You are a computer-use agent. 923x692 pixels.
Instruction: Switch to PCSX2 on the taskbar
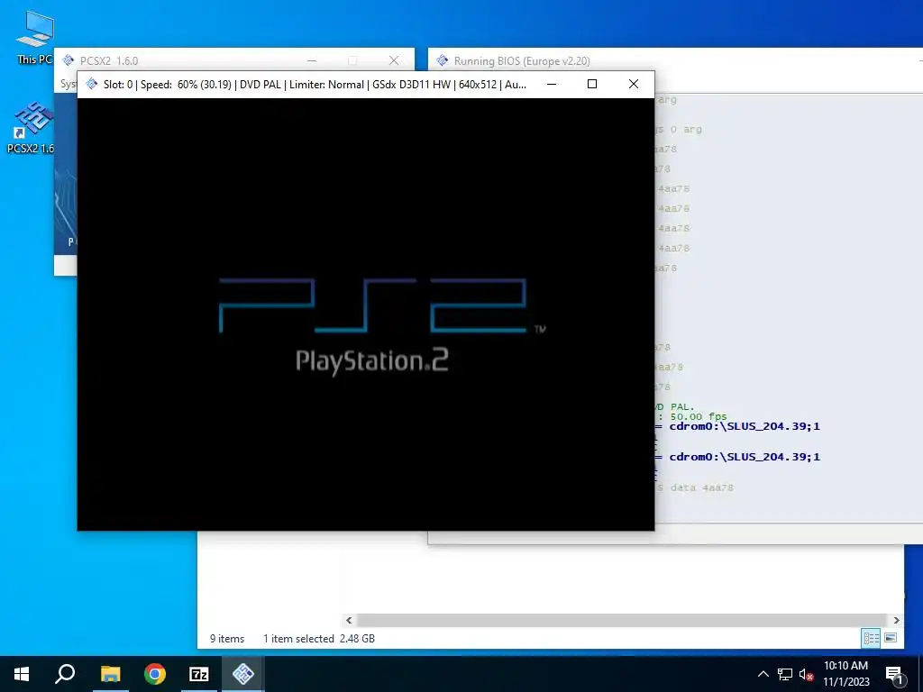click(243, 674)
